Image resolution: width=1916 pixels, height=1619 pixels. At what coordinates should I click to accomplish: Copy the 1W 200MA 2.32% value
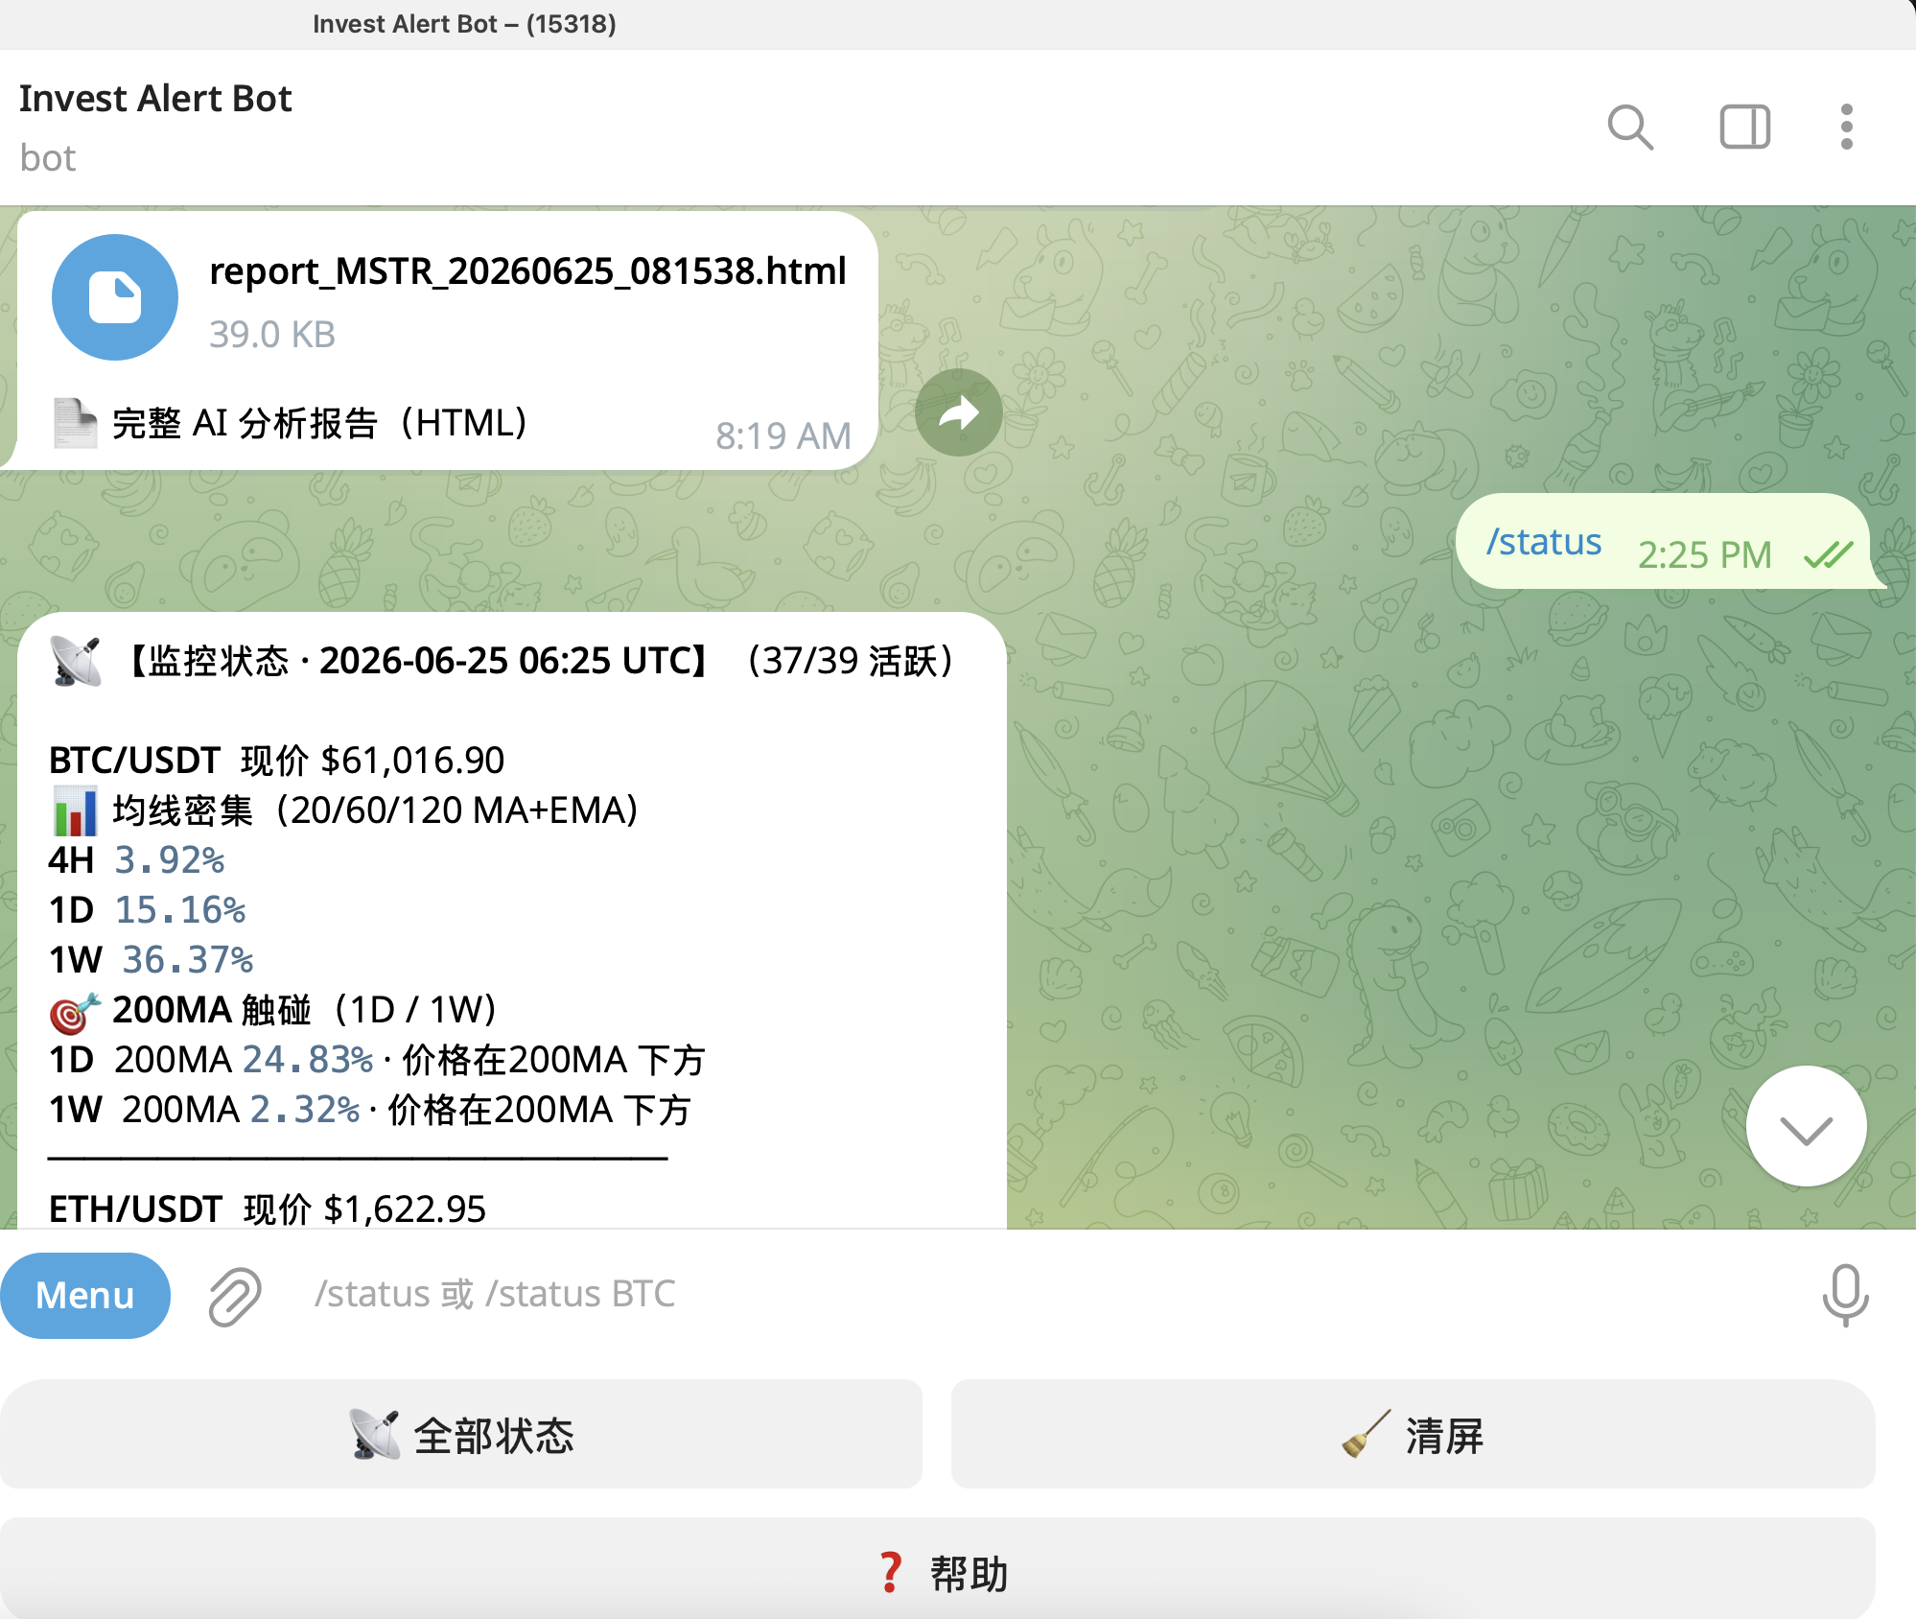(305, 1110)
